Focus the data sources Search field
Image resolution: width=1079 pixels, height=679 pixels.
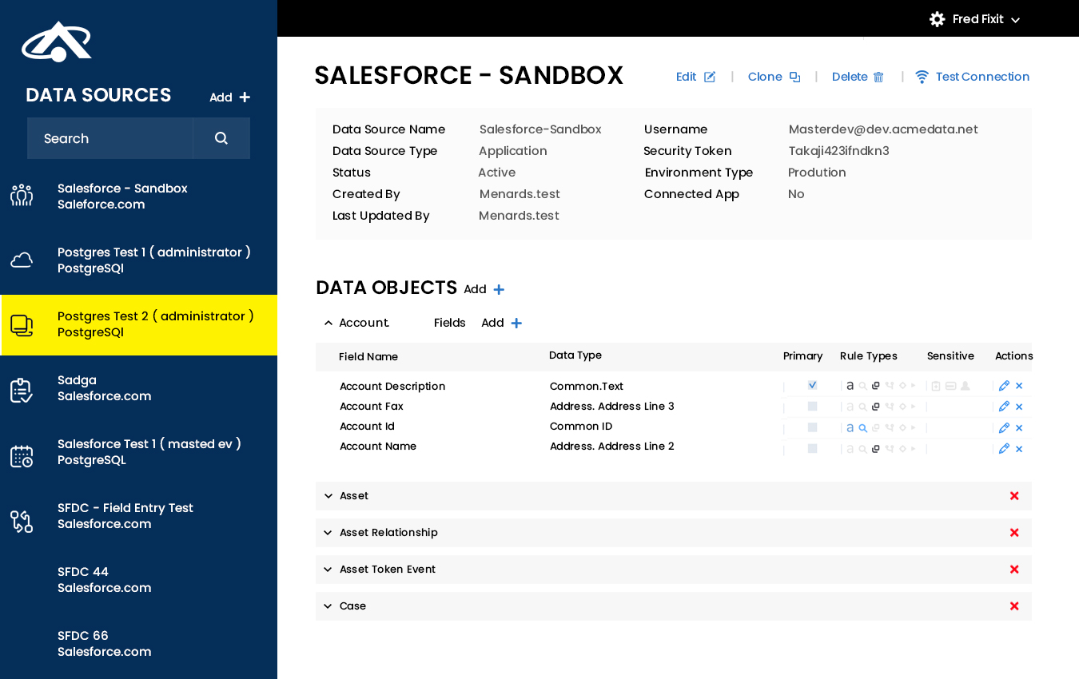click(109, 138)
